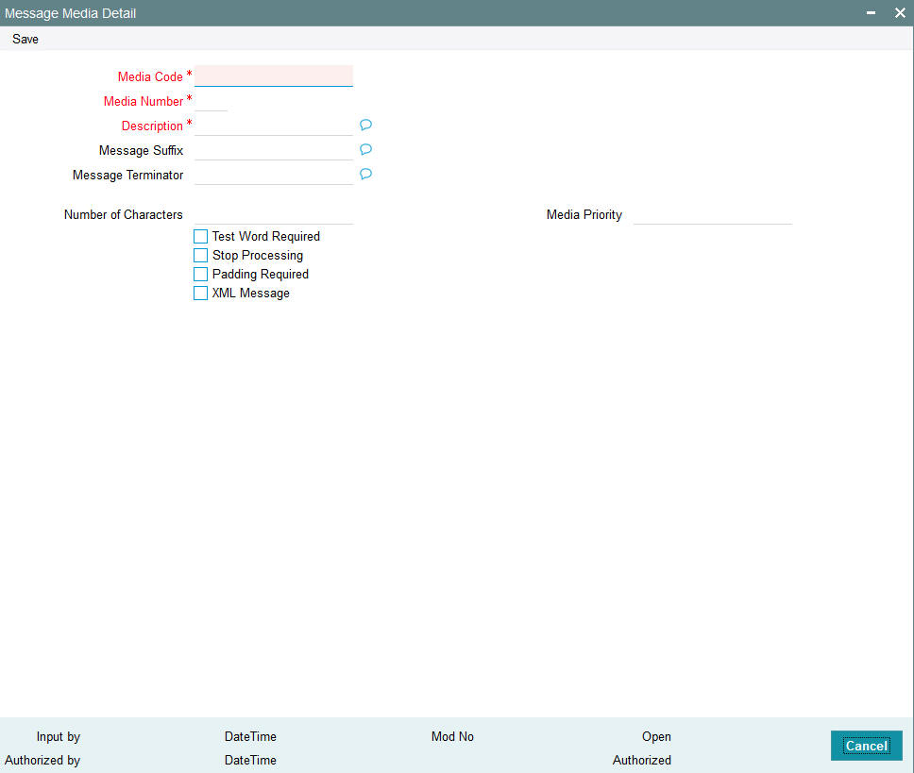Click the Cancel button
914x773 pixels.
866,746
